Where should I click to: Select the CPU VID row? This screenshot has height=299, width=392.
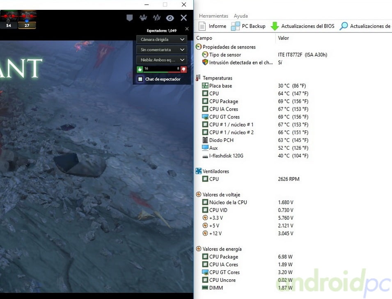coord(248,210)
